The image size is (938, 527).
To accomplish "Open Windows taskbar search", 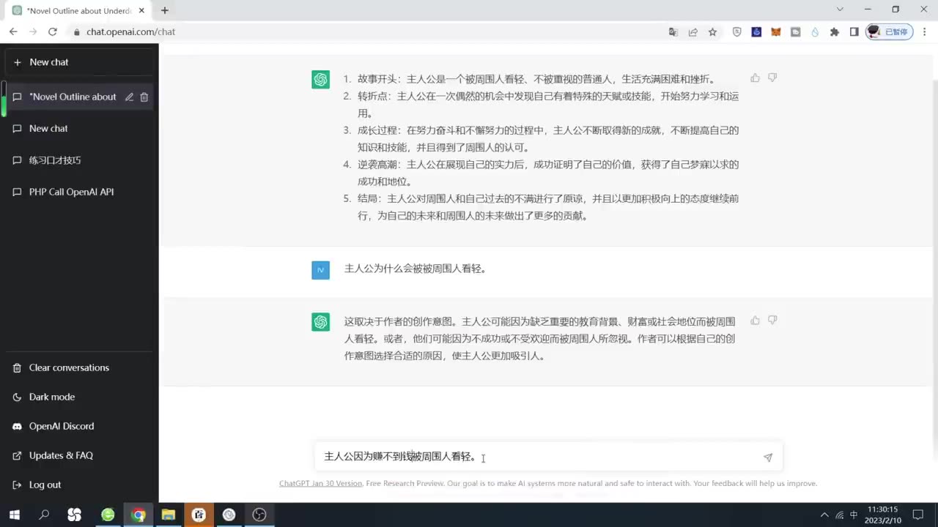I will point(44,515).
